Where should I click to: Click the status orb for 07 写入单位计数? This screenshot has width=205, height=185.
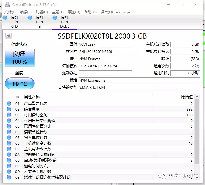point(9,137)
